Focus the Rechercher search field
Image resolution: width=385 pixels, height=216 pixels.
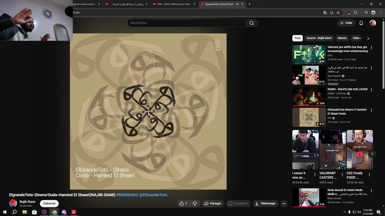(186, 23)
